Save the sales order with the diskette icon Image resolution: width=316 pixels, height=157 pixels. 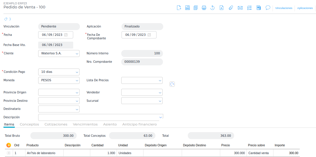click(x=187, y=8)
